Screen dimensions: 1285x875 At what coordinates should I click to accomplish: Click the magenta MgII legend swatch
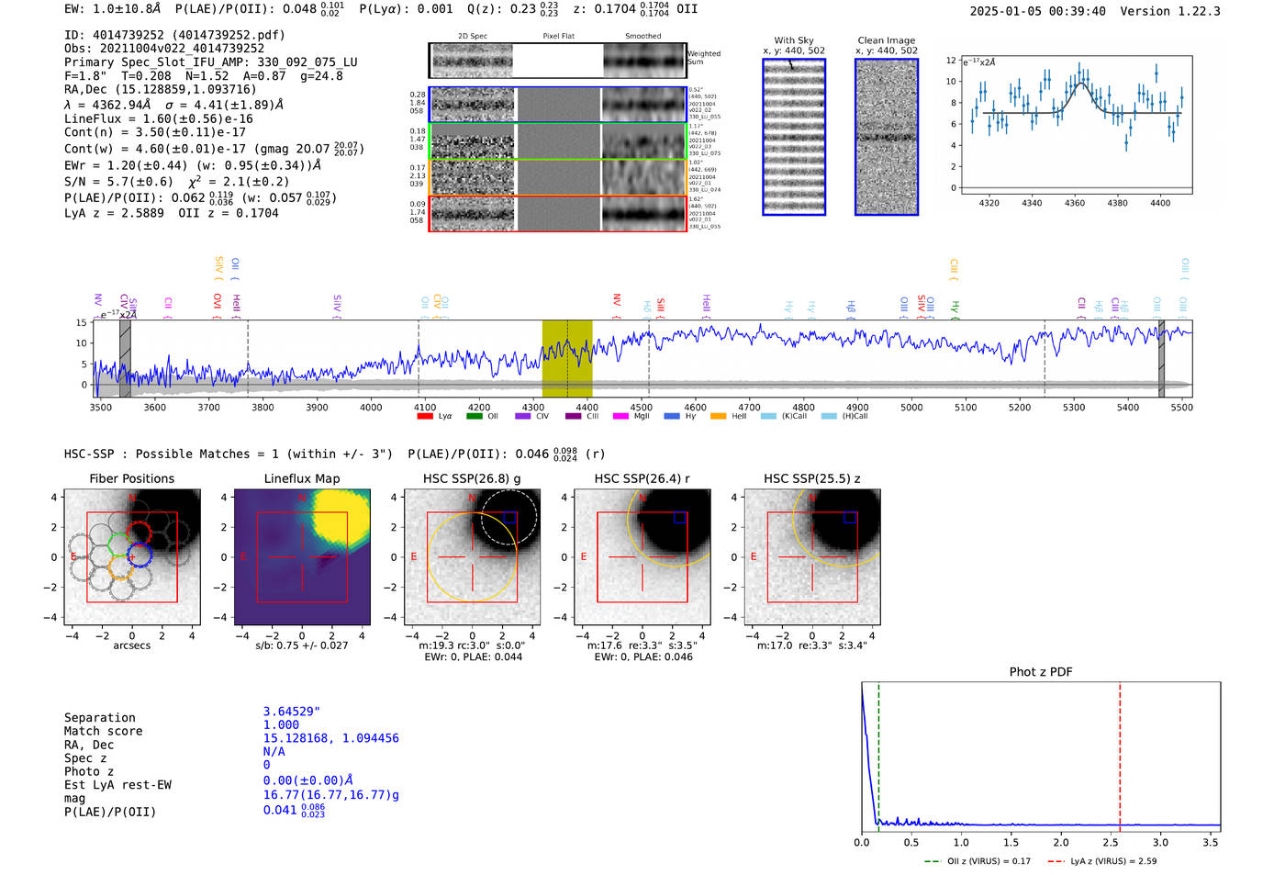pos(620,416)
